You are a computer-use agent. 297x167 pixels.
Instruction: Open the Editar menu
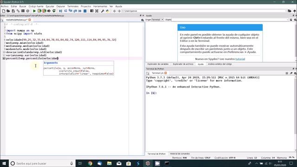[x=14, y=6]
